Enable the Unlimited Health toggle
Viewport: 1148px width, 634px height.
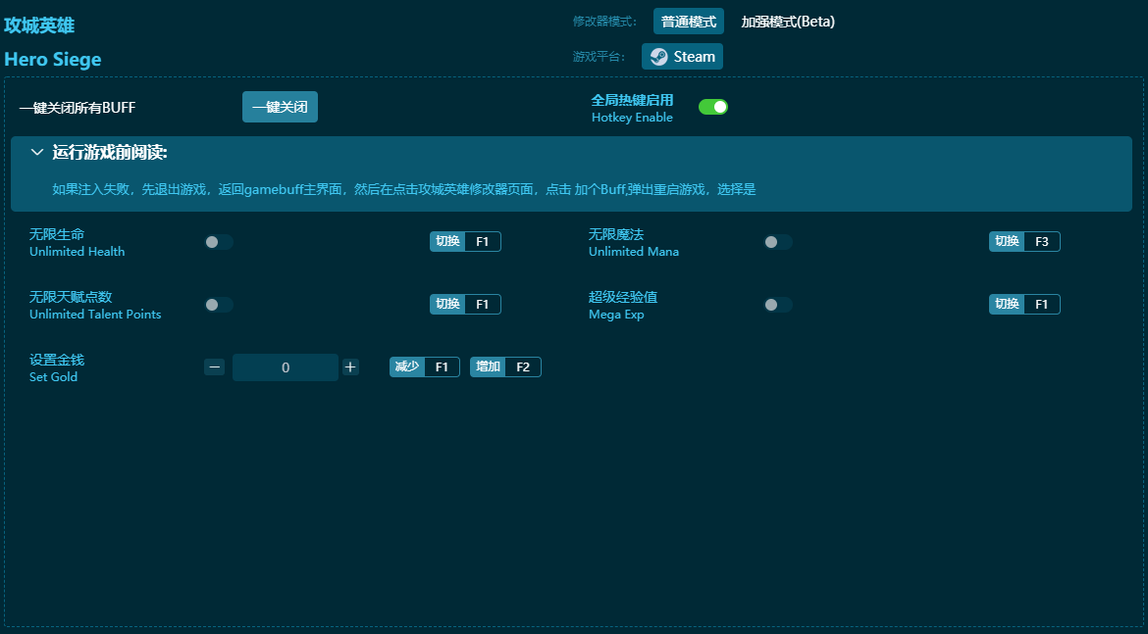tap(218, 241)
